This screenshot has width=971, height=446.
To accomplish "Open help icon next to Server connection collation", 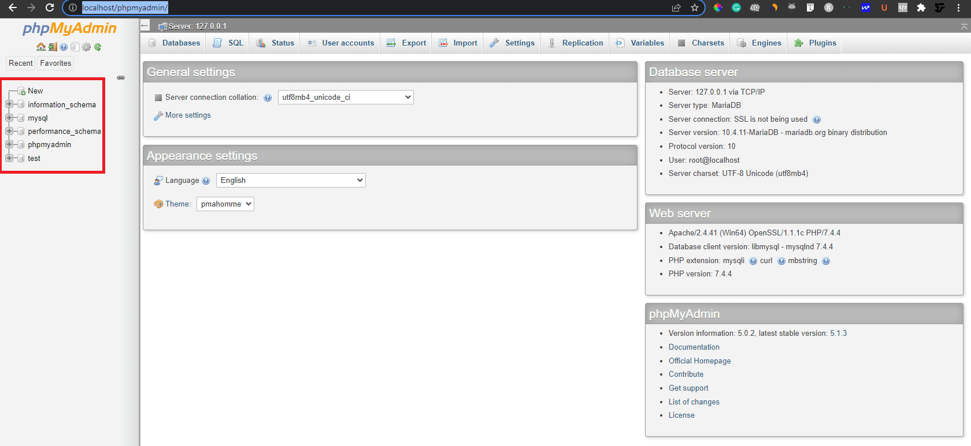I will coord(268,98).
